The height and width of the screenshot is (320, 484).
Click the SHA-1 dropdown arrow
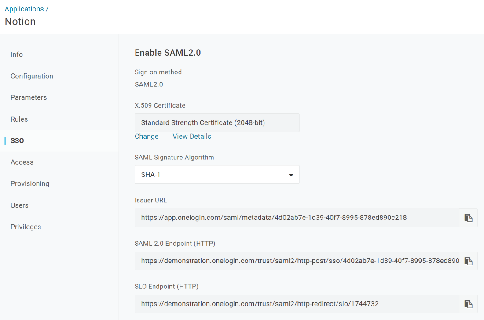tap(291, 175)
